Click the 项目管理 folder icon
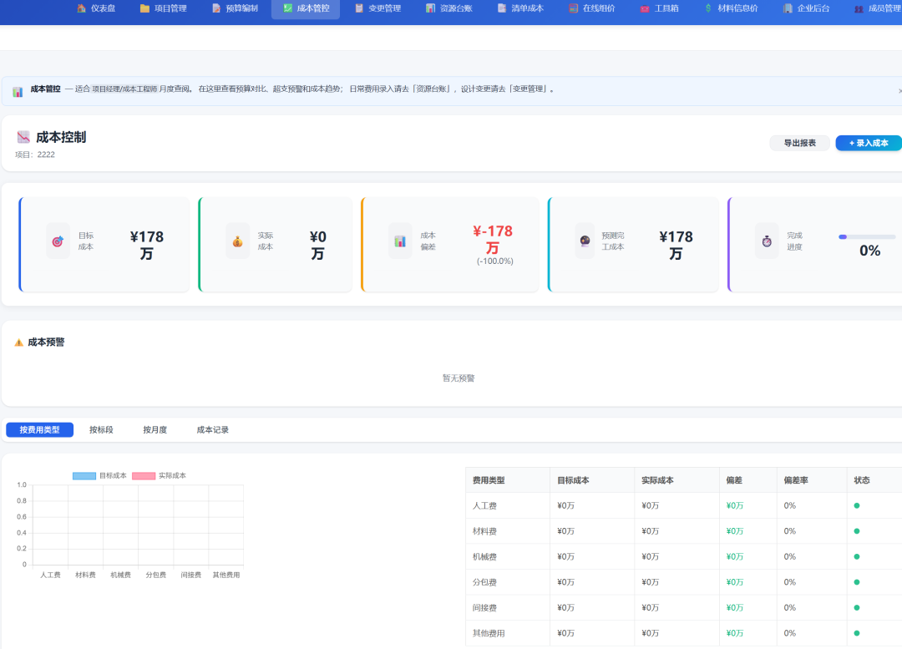 tap(144, 8)
